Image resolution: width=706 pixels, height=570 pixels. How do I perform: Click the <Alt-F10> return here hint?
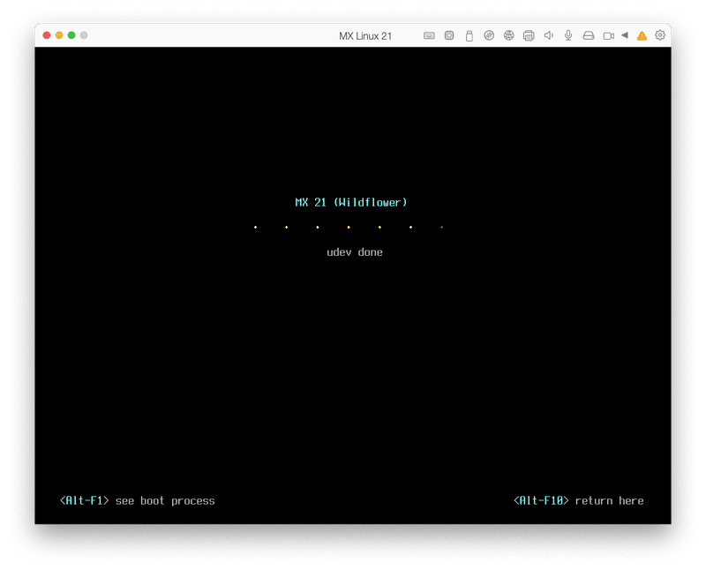[579, 500]
